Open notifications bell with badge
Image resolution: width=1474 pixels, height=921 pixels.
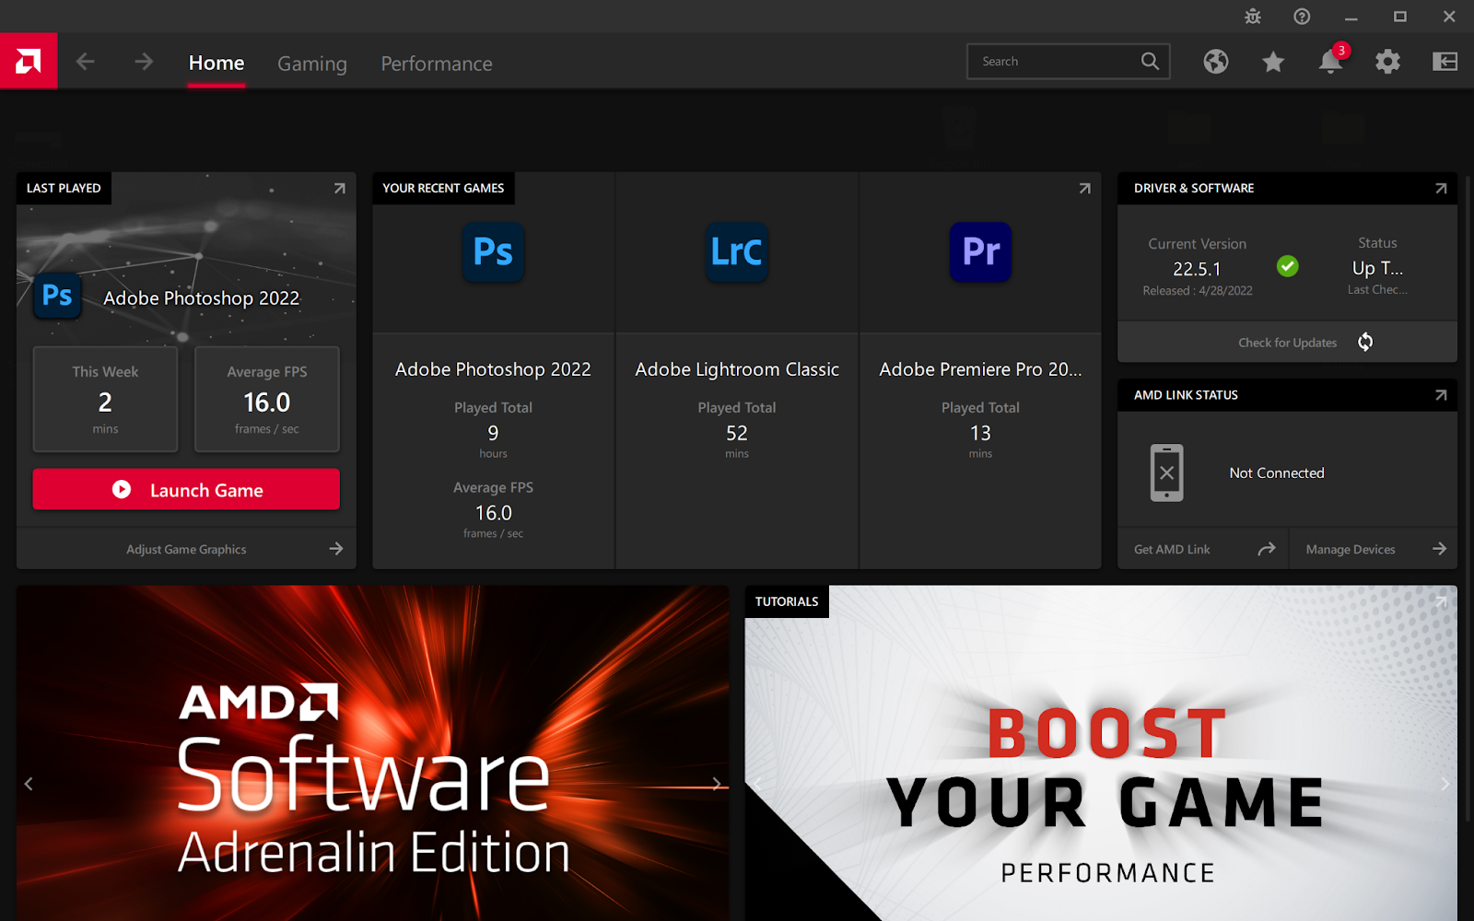pyautogui.click(x=1331, y=61)
